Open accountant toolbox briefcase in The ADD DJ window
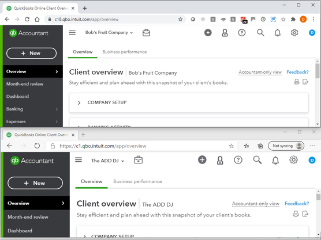 coord(139,160)
